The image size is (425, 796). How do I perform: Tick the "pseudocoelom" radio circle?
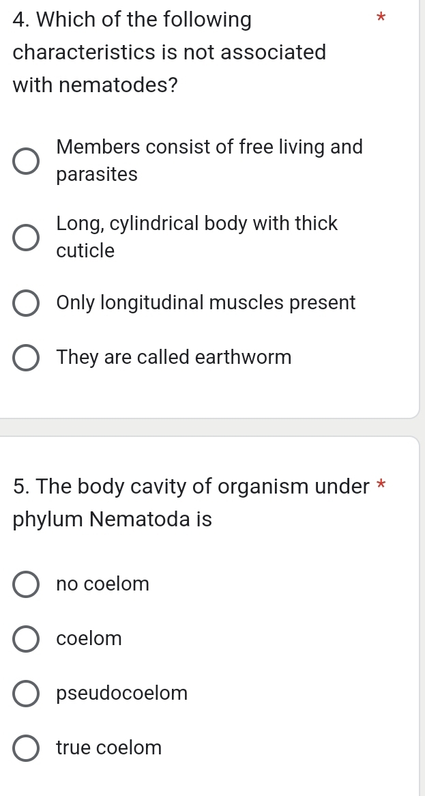tap(27, 694)
